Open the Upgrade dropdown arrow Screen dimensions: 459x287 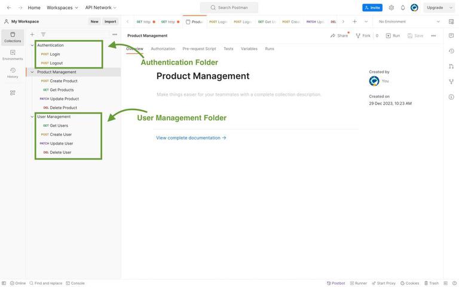[451, 8]
